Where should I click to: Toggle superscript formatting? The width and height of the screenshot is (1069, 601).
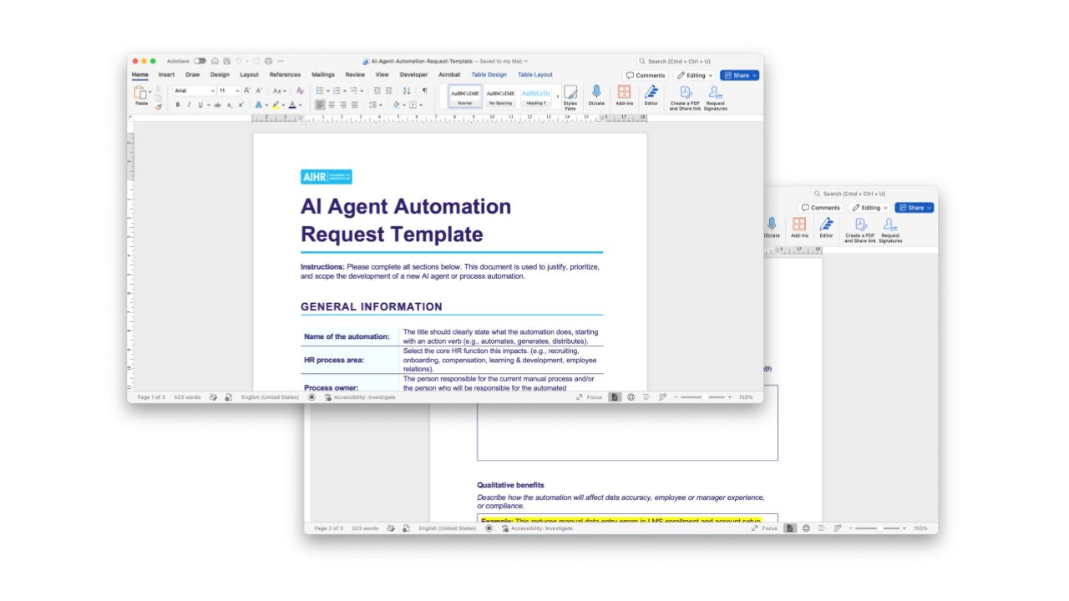(x=241, y=105)
